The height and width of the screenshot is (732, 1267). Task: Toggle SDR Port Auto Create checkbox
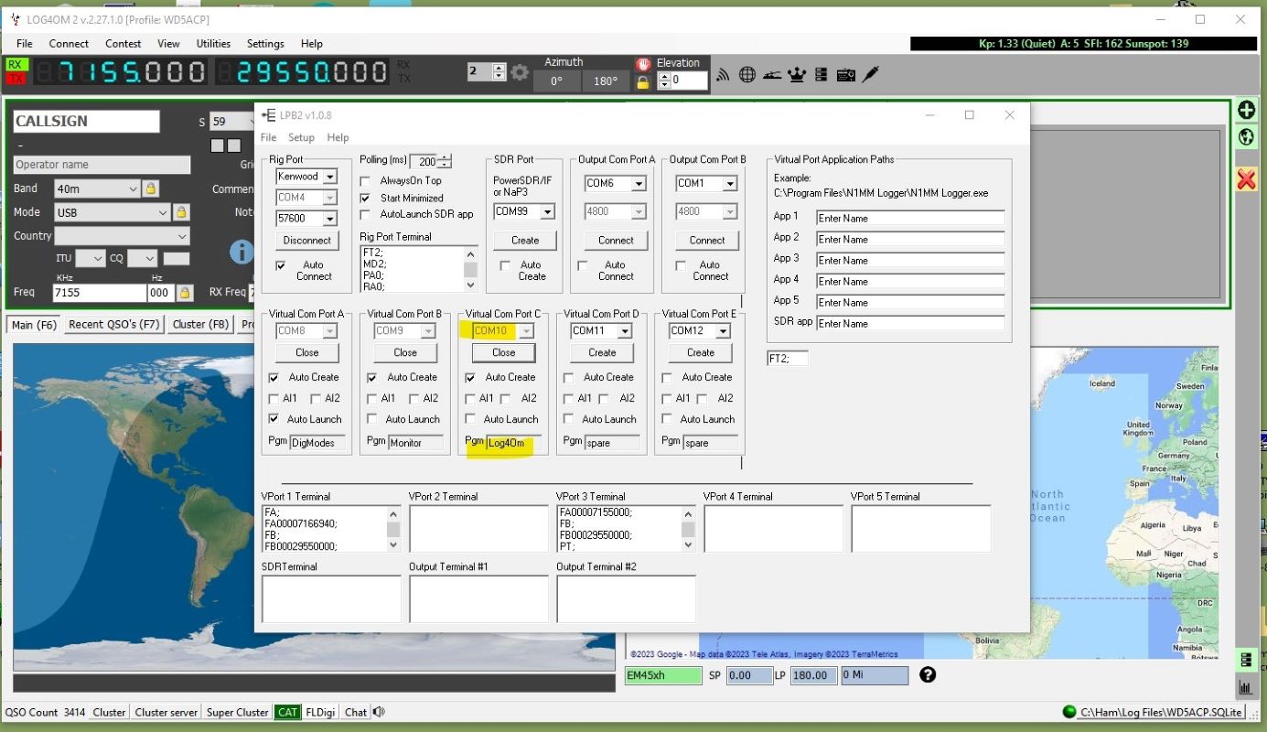(506, 265)
